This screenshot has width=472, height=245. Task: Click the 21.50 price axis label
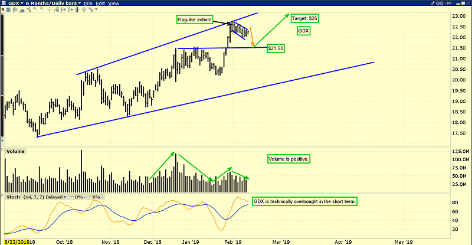click(x=460, y=48)
